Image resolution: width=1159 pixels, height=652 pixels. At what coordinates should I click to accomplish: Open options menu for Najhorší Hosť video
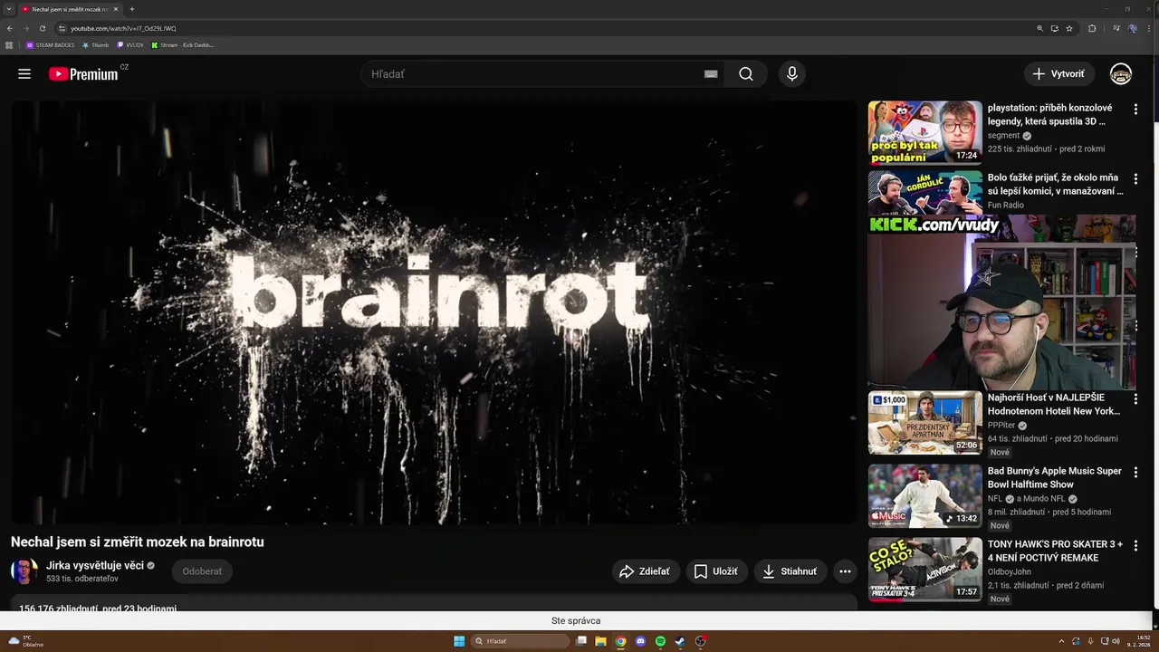(x=1135, y=399)
